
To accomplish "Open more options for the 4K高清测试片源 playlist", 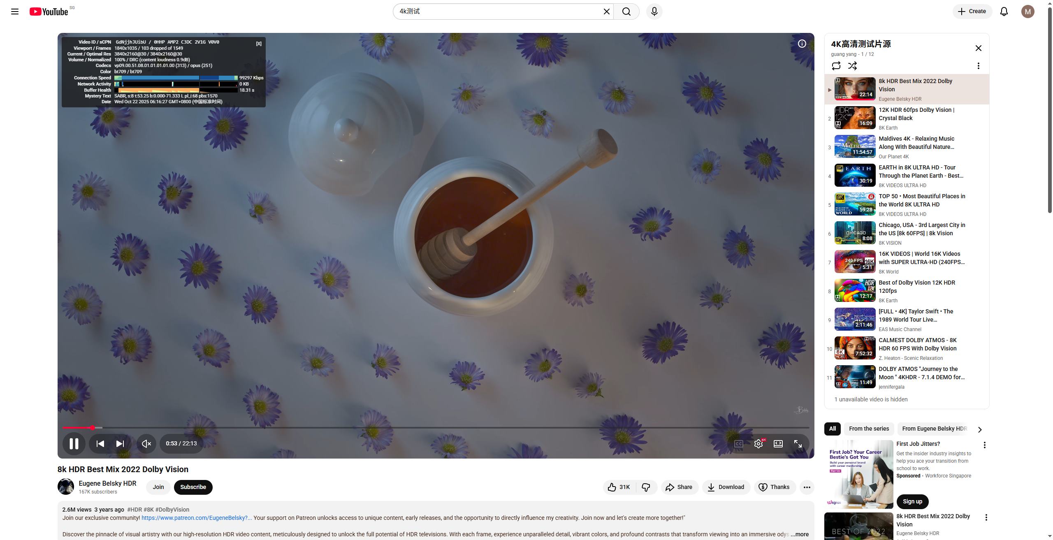I will pos(978,66).
